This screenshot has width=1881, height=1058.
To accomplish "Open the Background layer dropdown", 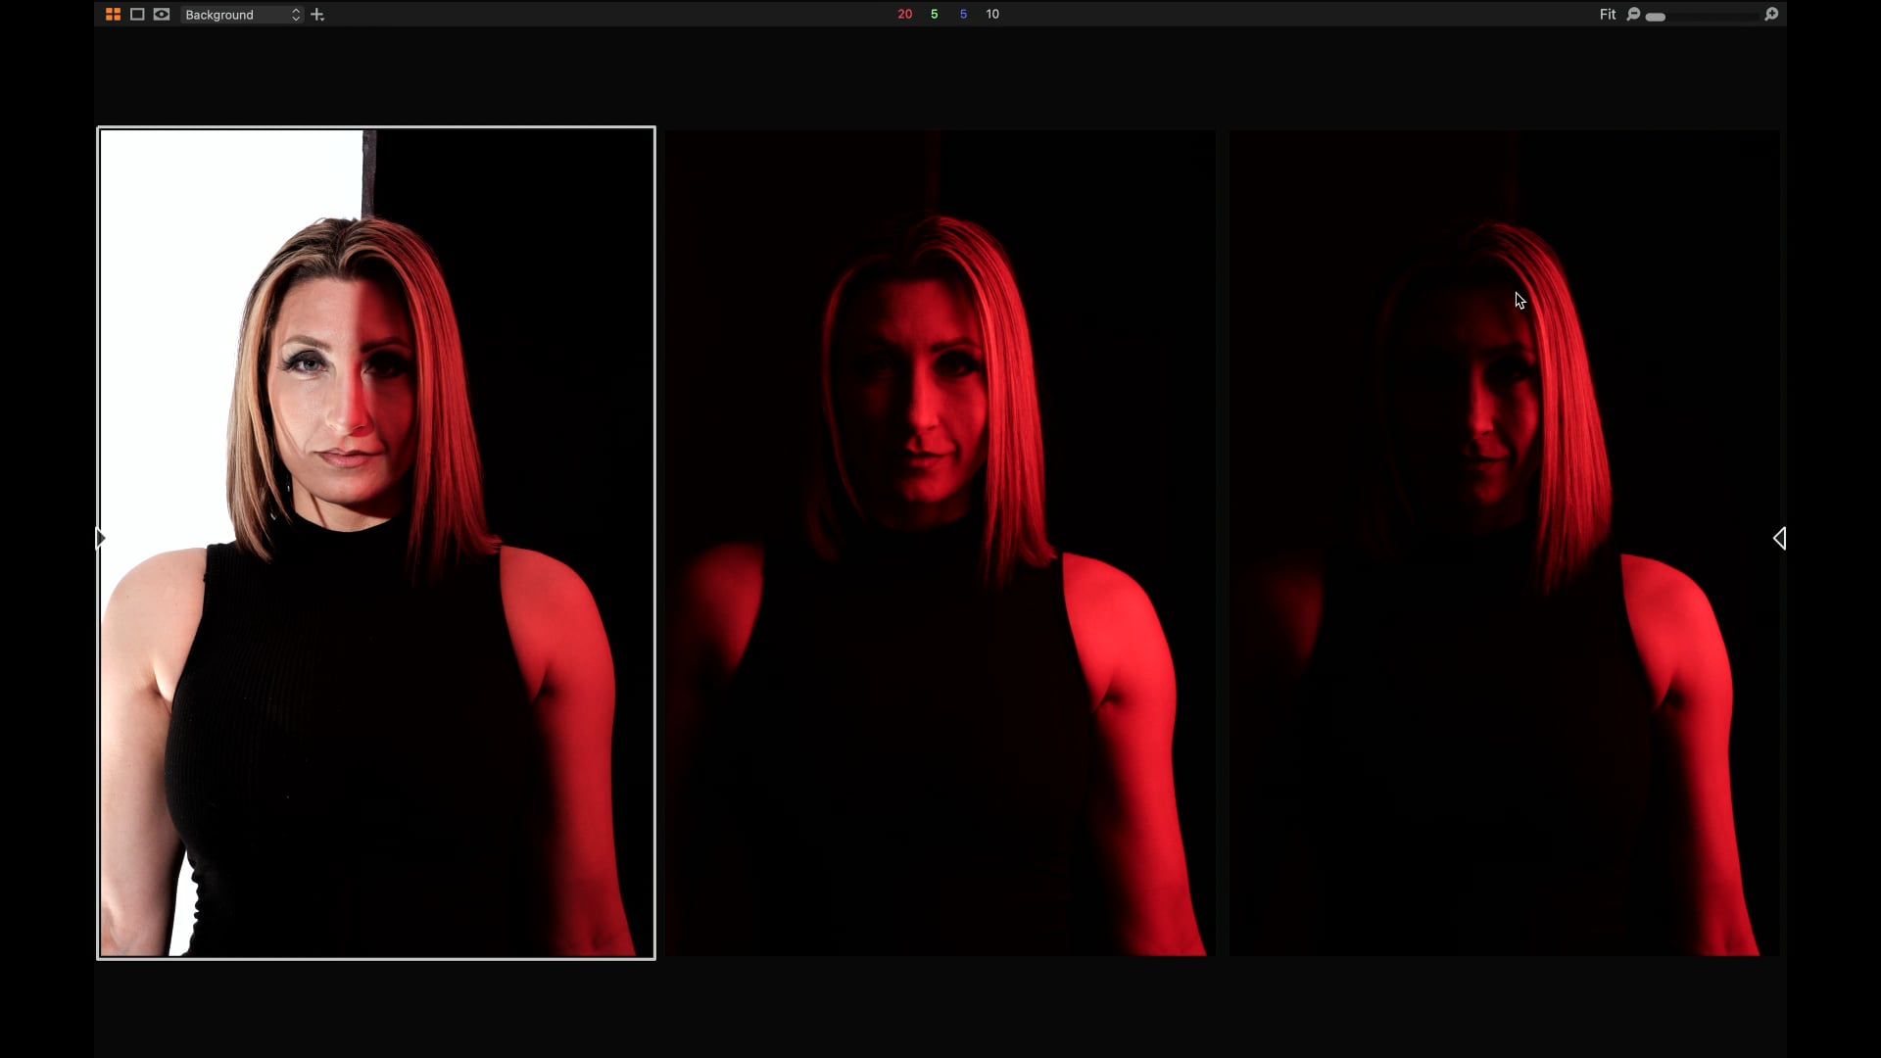I will (x=235, y=15).
